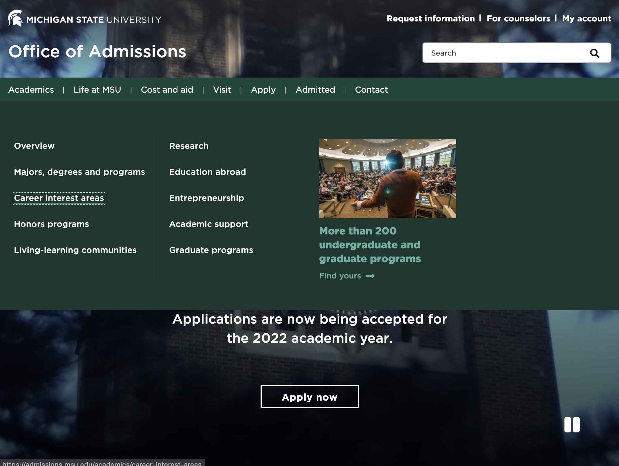This screenshot has height=466, width=619.
Task: Click the lecture hall photo thumbnail
Action: pyautogui.click(x=388, y=179)
